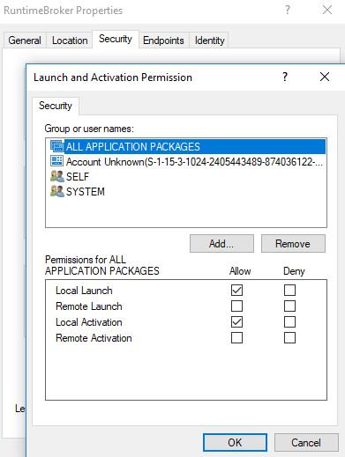Viewport: 345px width, 457px height.
Task: Check Deny for Remote Activation
Action: [x=289, y=338]
